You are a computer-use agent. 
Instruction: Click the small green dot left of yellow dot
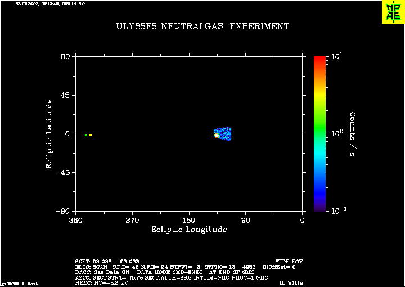(x=85, y=135)
